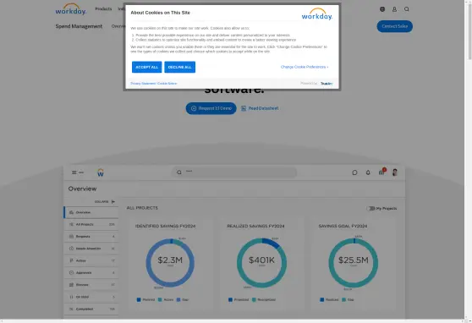The height and width of the screenshot is (323, 472).
Task: Click the TrustArc powered-by logo
Action: pyautogui.click(x=327, y=84)
